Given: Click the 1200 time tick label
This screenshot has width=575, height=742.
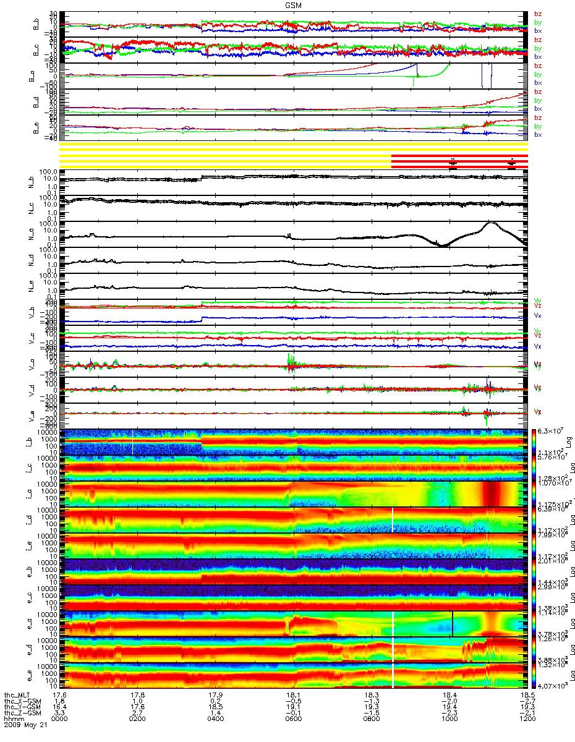Looking at the screenshot, I should tap(527, 720).
